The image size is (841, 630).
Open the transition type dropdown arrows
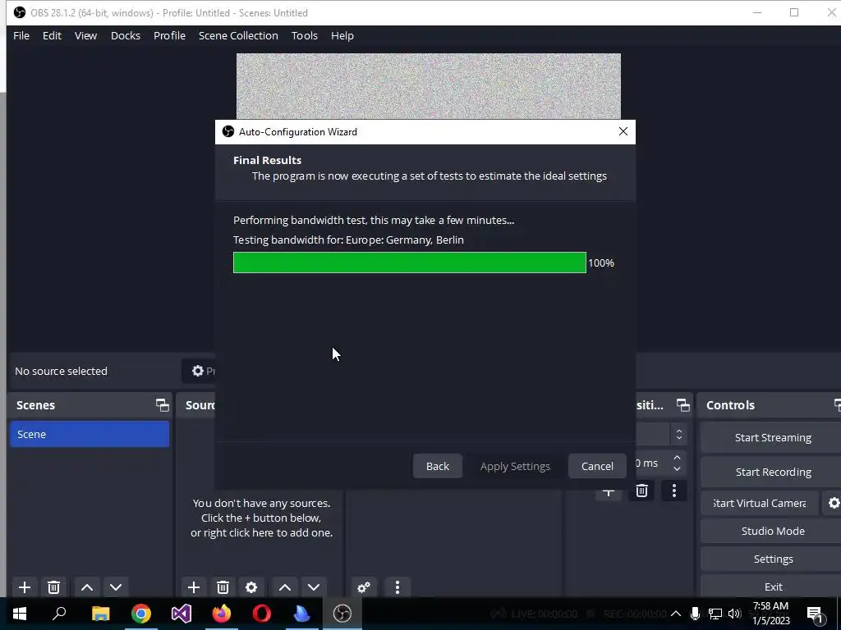[679, 435]
